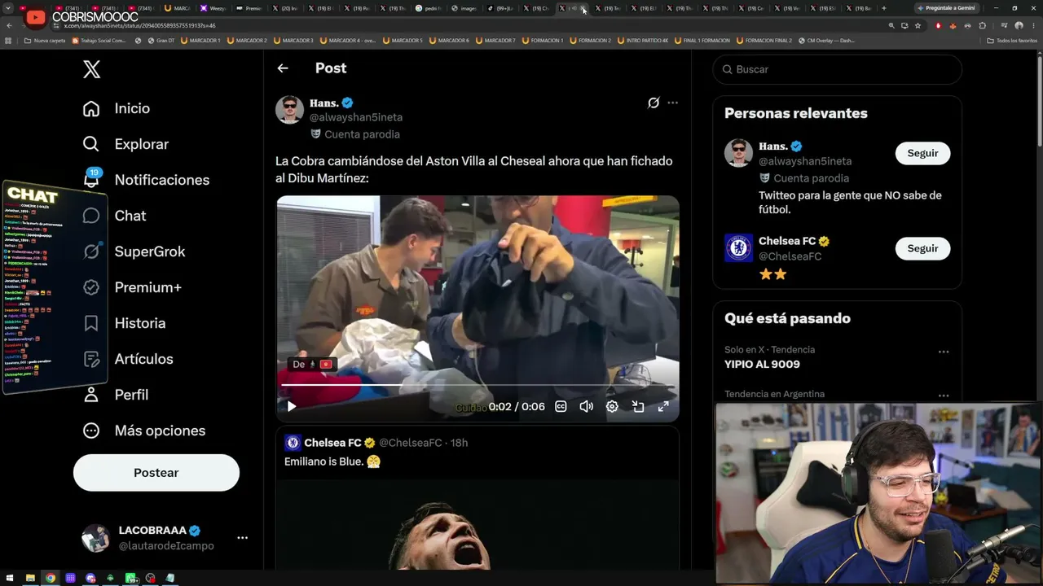
Task: Open options for YIPIO AL 9009 trend
Action: pos(944,352)
